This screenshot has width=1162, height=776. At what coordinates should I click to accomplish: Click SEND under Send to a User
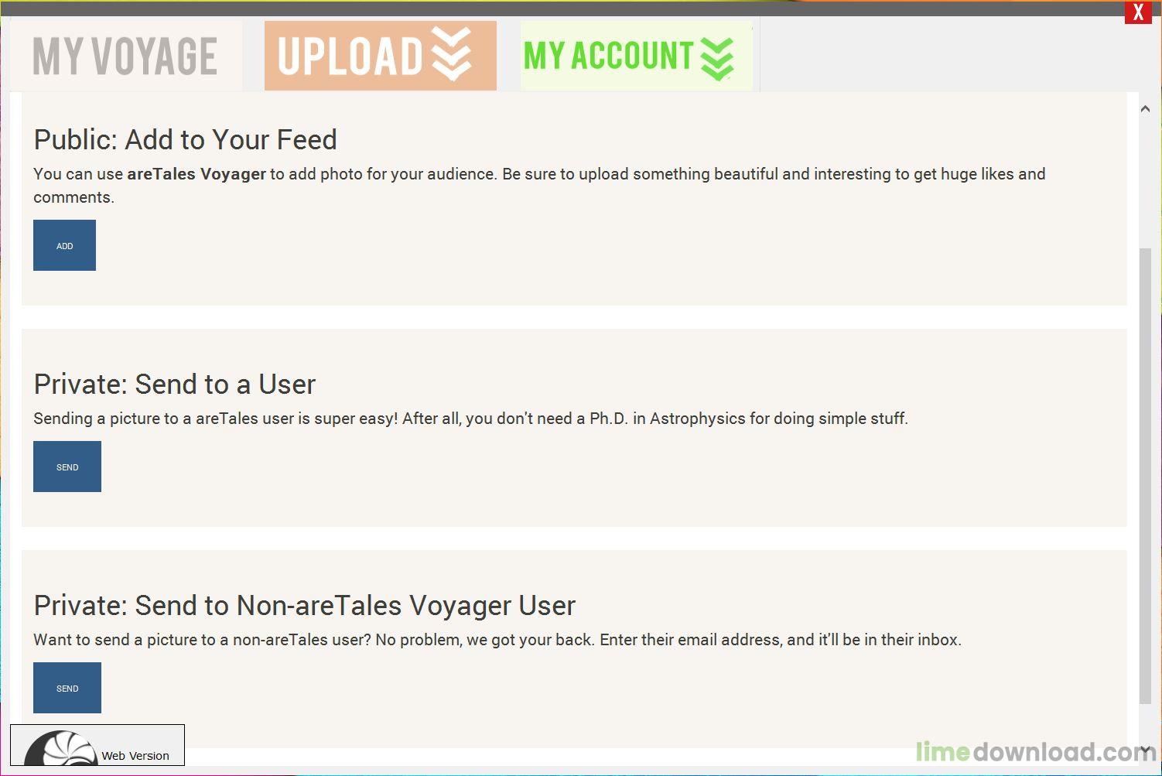click(67, 467)
